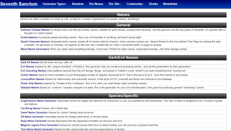Open the Kaiju Name Generator link
The image size is (231, 131).
34,121
